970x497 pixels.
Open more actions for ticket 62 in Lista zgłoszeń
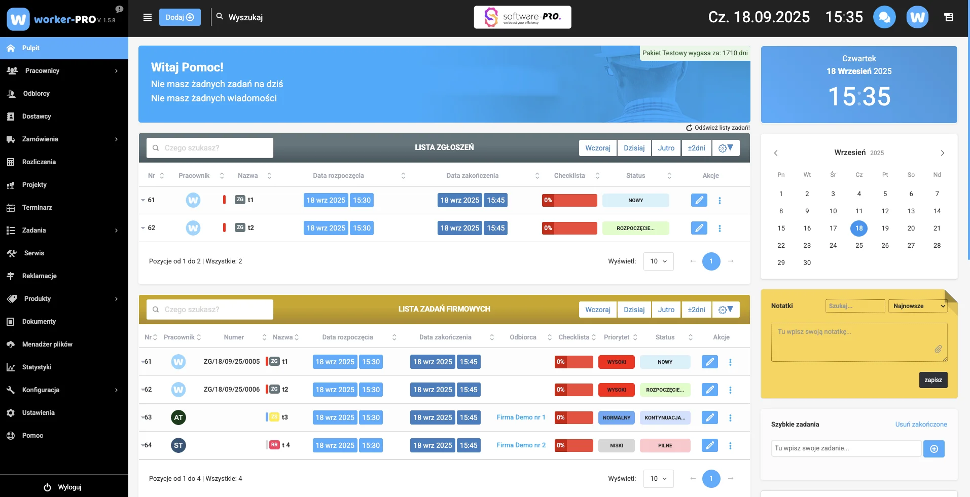tap(720, 228)
